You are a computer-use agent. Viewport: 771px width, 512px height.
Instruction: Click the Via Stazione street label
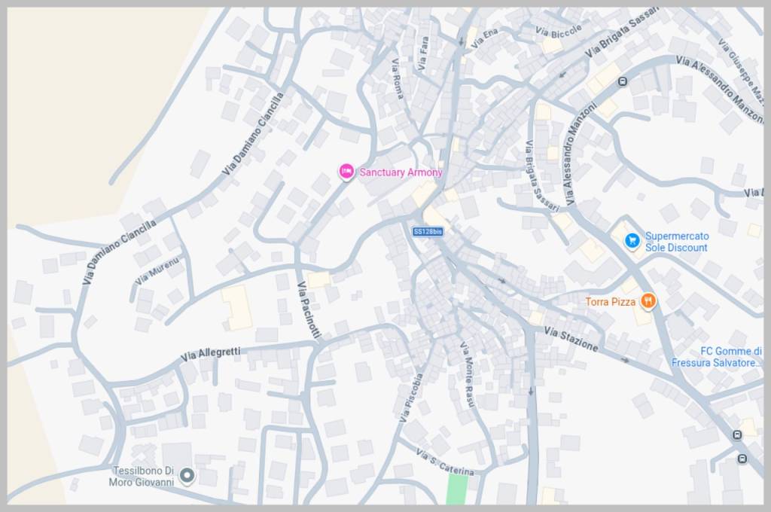click(571, 340)
